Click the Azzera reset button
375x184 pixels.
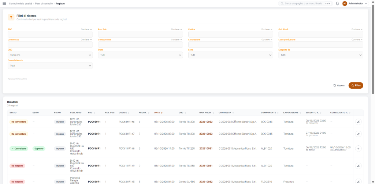[339, 85]
